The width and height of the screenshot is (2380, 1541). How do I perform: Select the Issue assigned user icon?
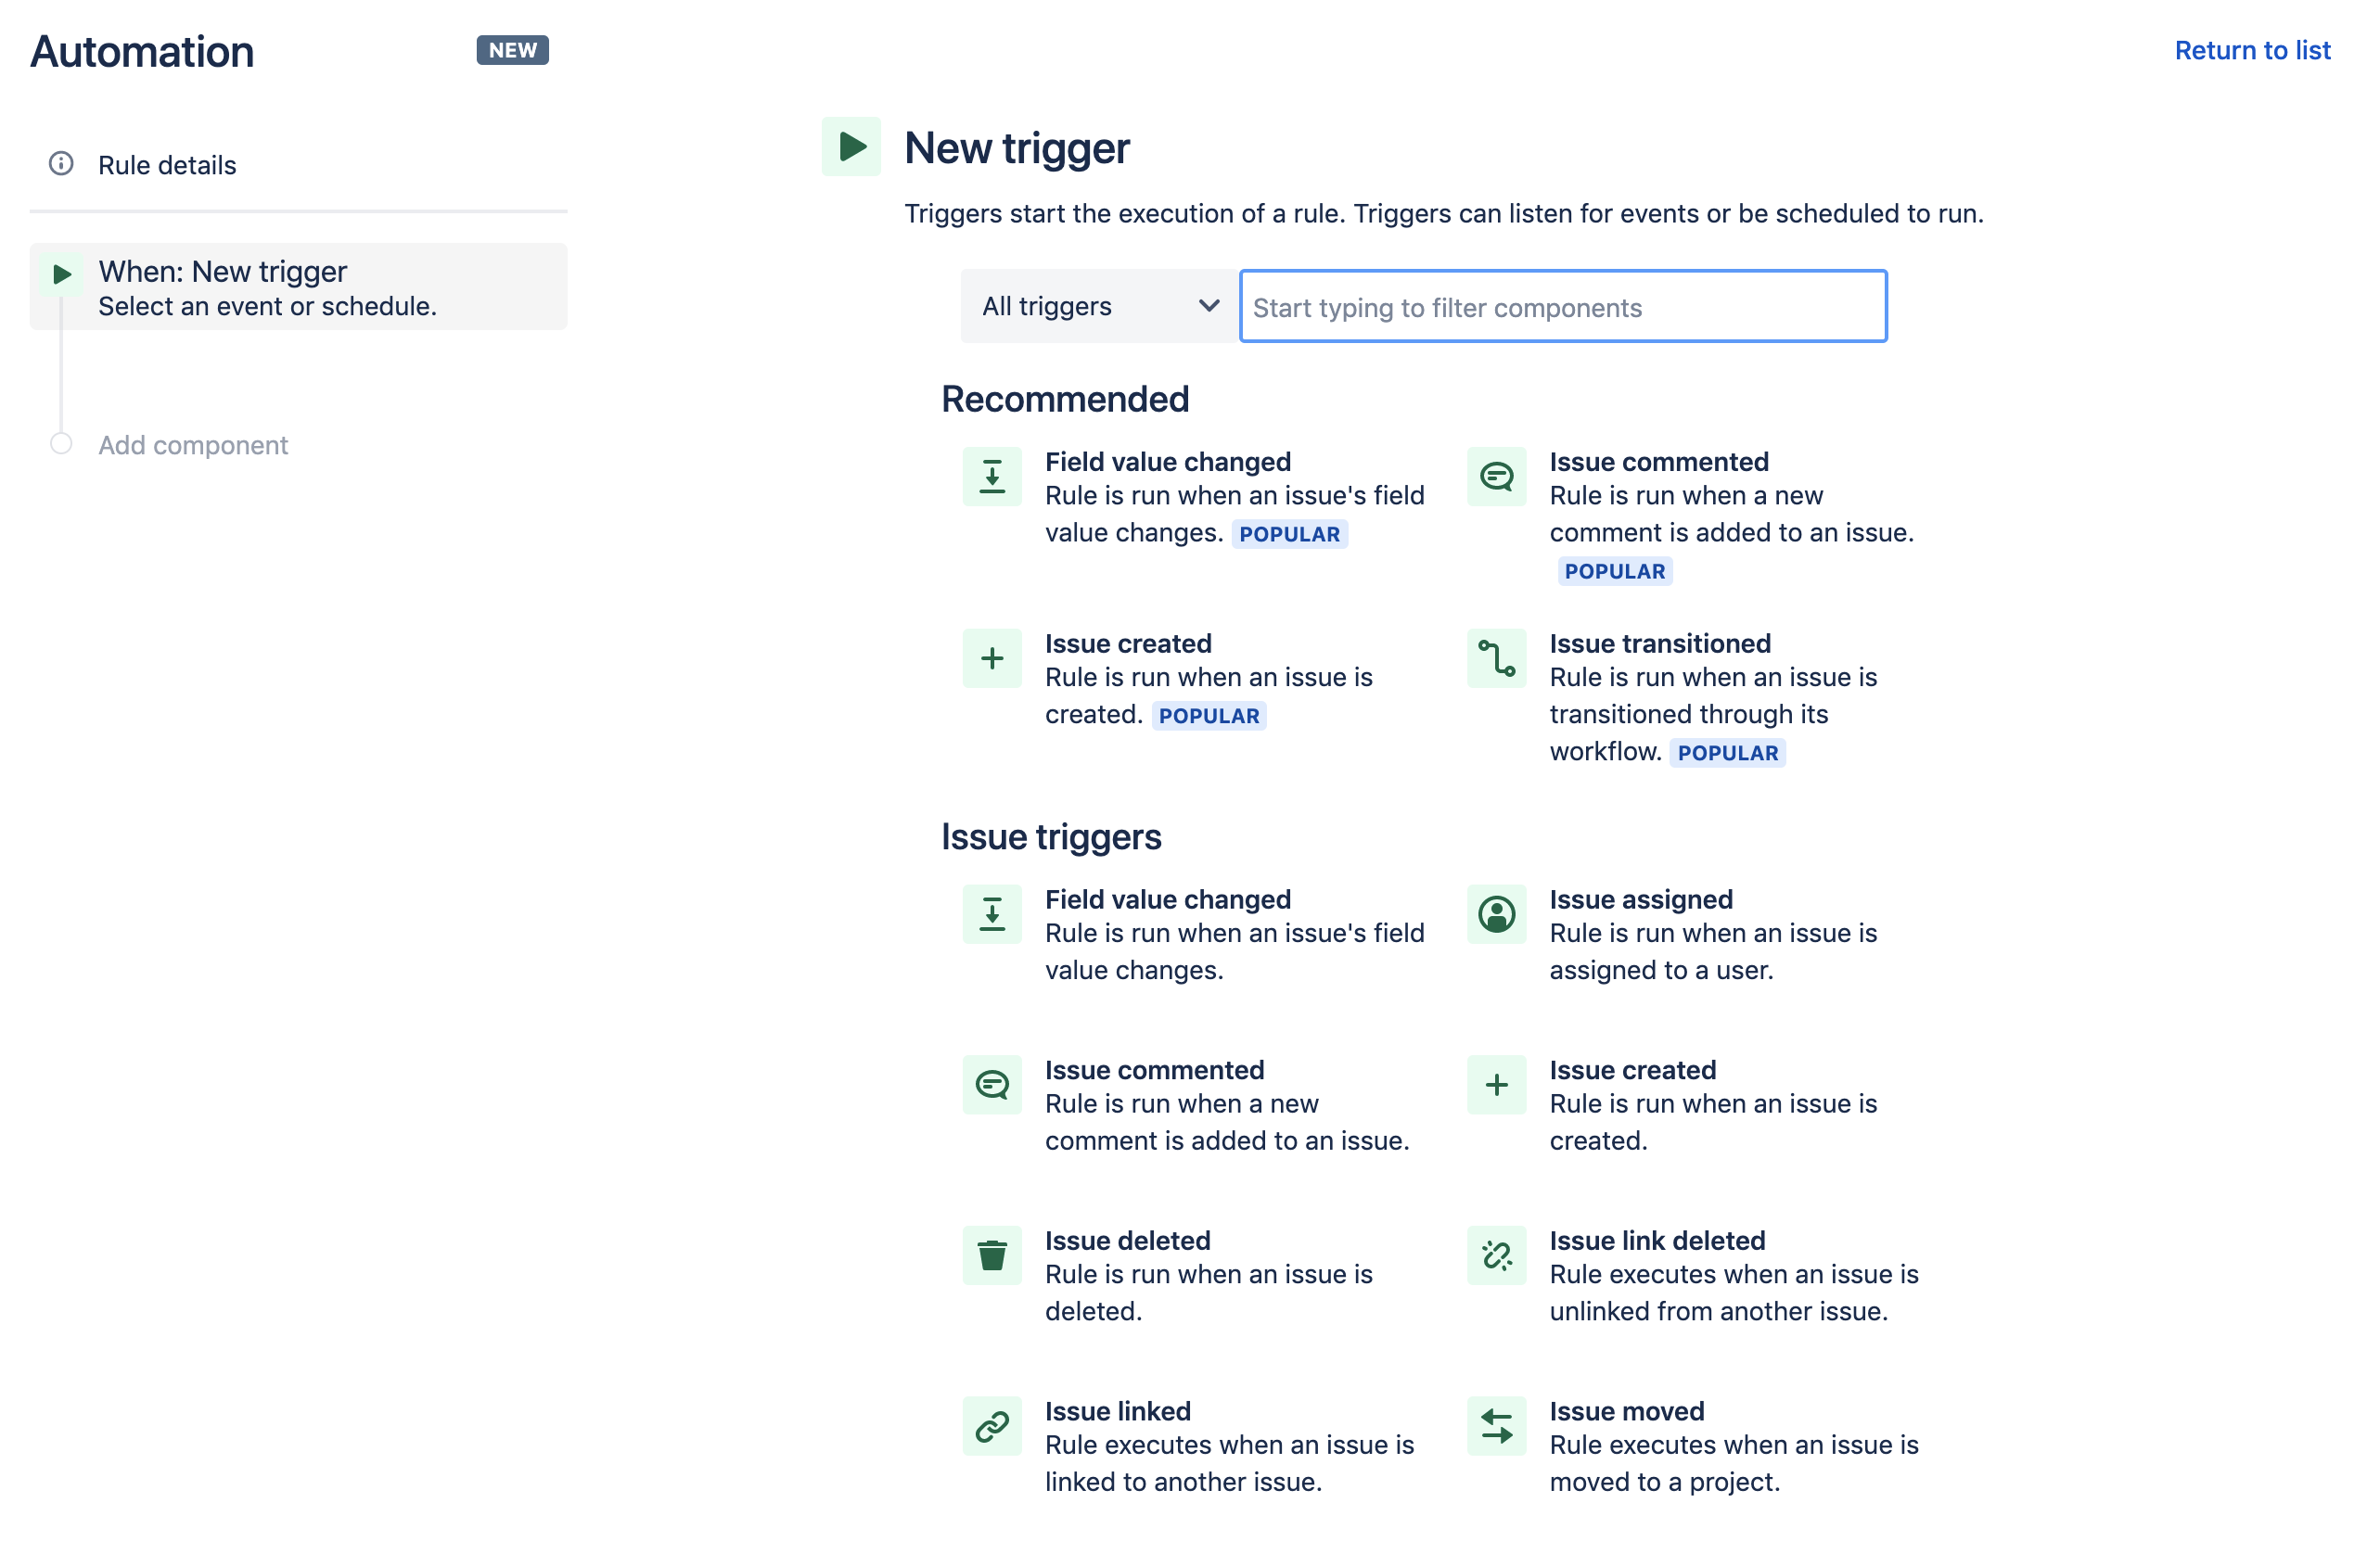1496,913
